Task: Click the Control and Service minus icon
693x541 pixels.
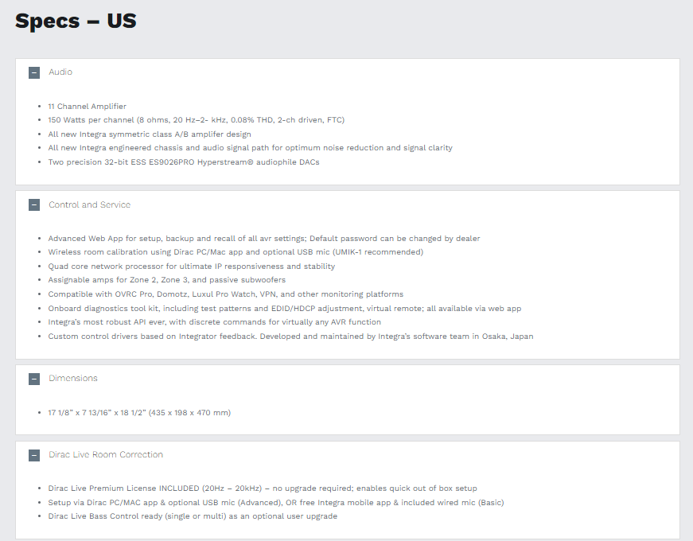Action: coord(34,205)
